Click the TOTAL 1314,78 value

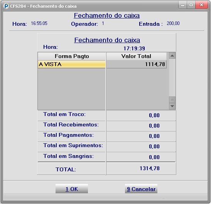[150, 169]
